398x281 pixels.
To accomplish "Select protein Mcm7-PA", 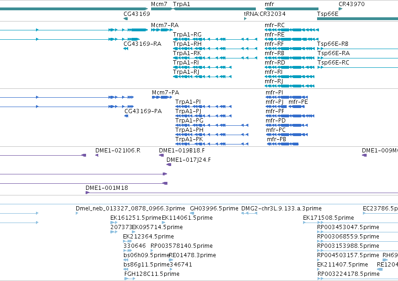I will point(162,97).
